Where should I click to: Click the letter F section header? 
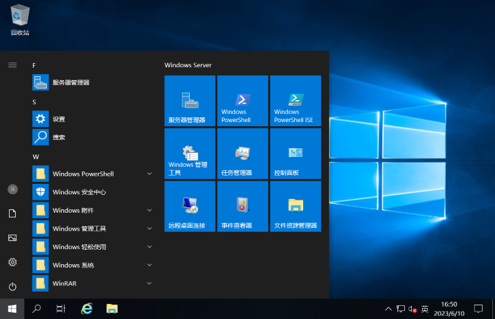[x=34, y=65]
